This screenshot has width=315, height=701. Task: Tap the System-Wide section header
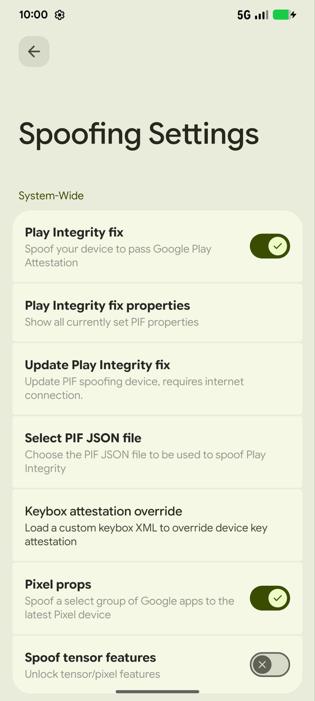(x=51, y=196)
